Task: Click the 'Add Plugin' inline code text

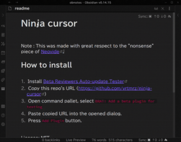Action: (53, 121)
